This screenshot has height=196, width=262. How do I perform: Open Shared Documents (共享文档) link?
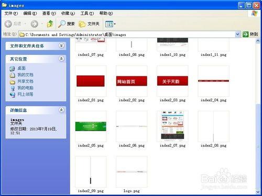coord(25,82)
